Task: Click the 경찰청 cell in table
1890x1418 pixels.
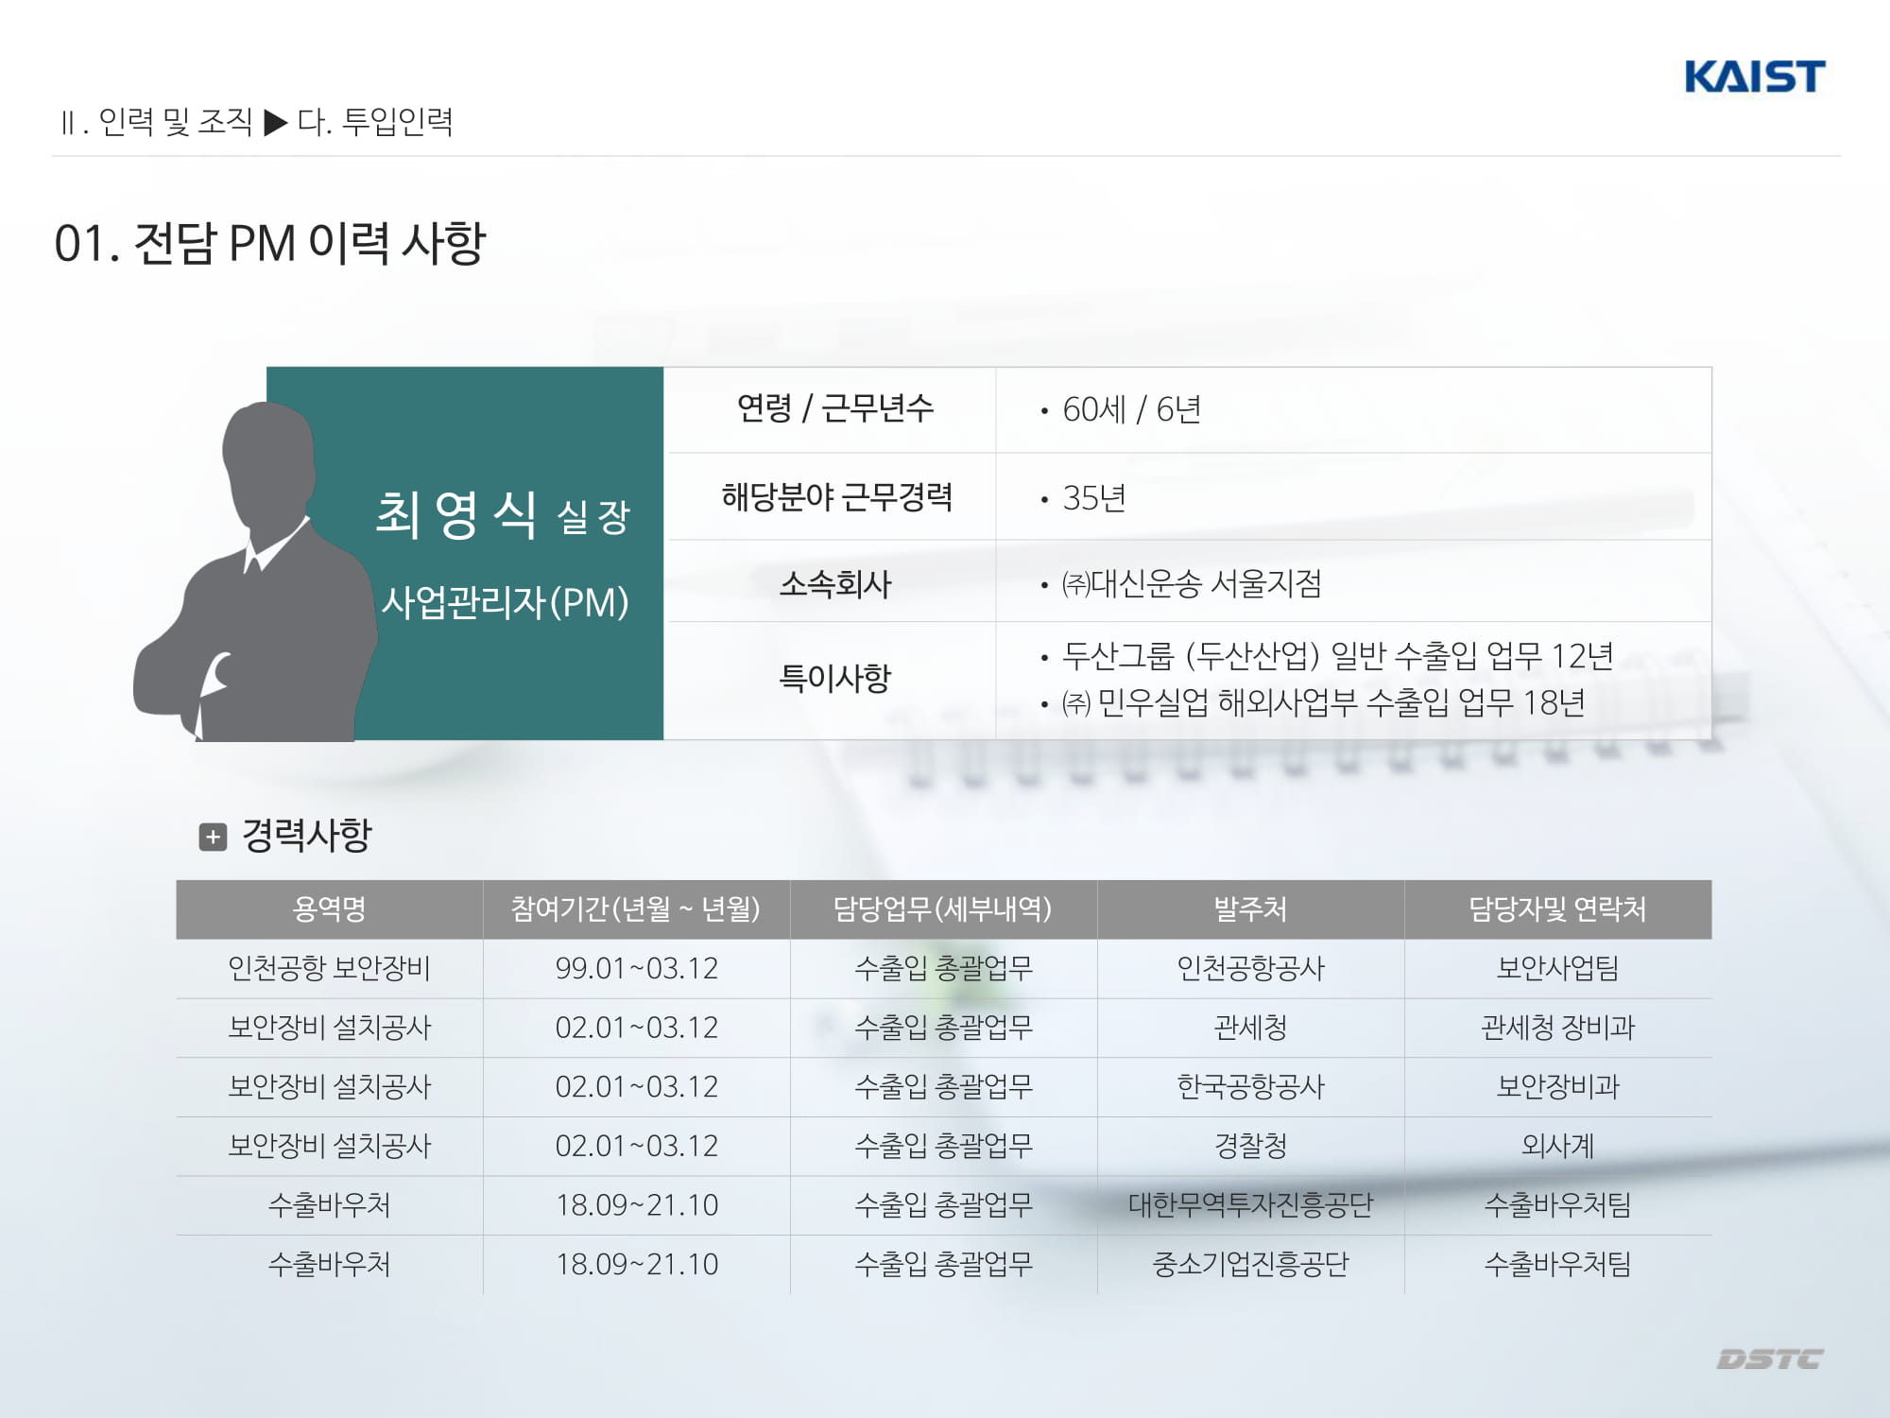Action: pyautogui.click(x=1250, y=1146)
